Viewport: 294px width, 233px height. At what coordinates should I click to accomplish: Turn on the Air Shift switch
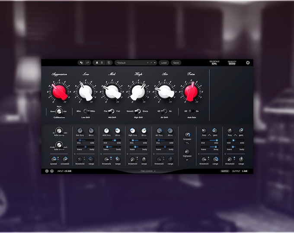(x=164, y=111)
